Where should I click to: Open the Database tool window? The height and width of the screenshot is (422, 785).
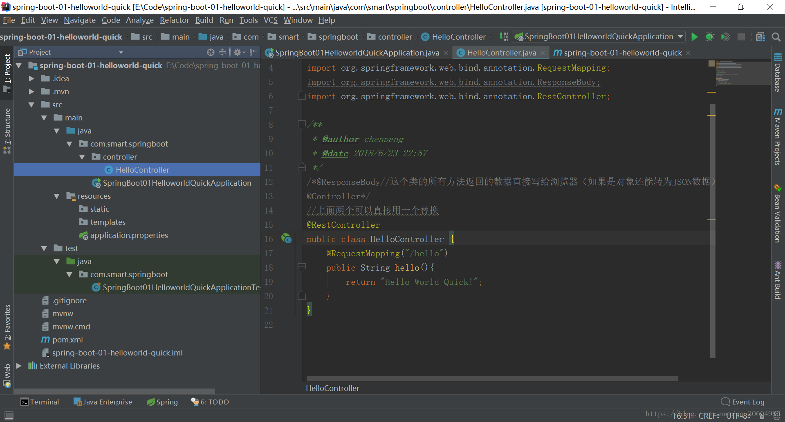[x=778, y=72]
